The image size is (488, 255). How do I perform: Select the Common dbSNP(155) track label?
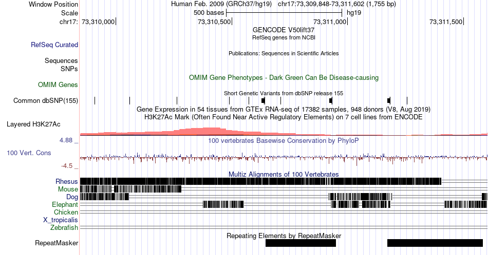46,100
